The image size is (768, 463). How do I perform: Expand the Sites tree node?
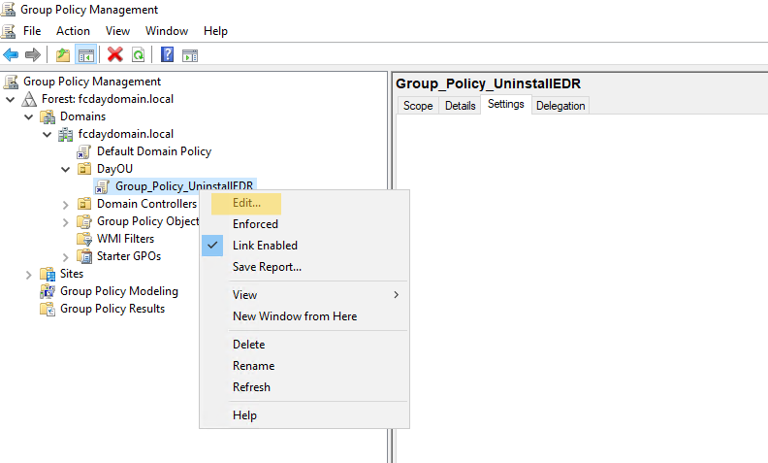(x=28, y=274)
